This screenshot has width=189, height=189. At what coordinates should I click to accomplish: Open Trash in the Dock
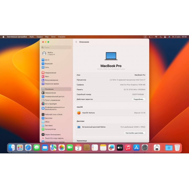tap(177, 147)
